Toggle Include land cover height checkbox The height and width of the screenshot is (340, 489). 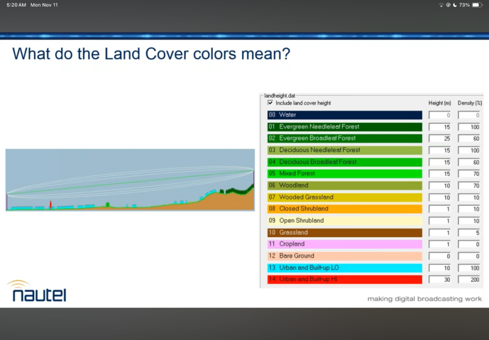[x=270, y=103]
